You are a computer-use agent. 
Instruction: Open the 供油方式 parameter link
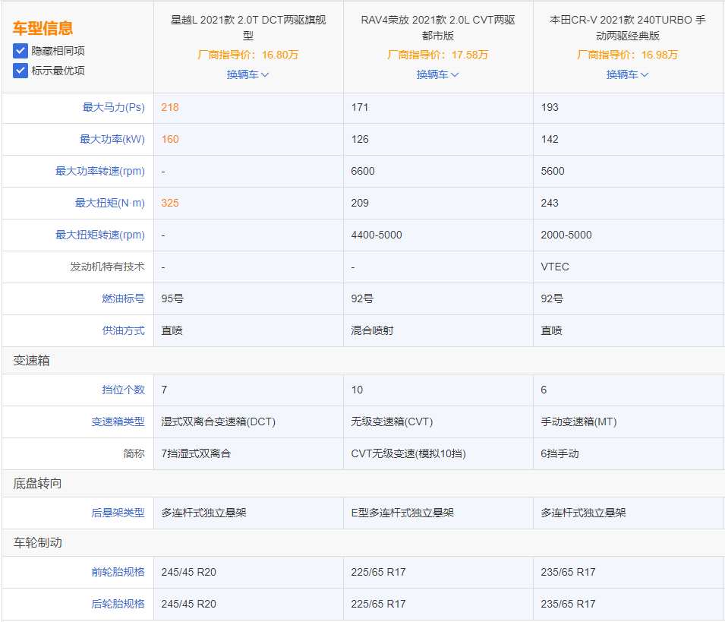124,330
